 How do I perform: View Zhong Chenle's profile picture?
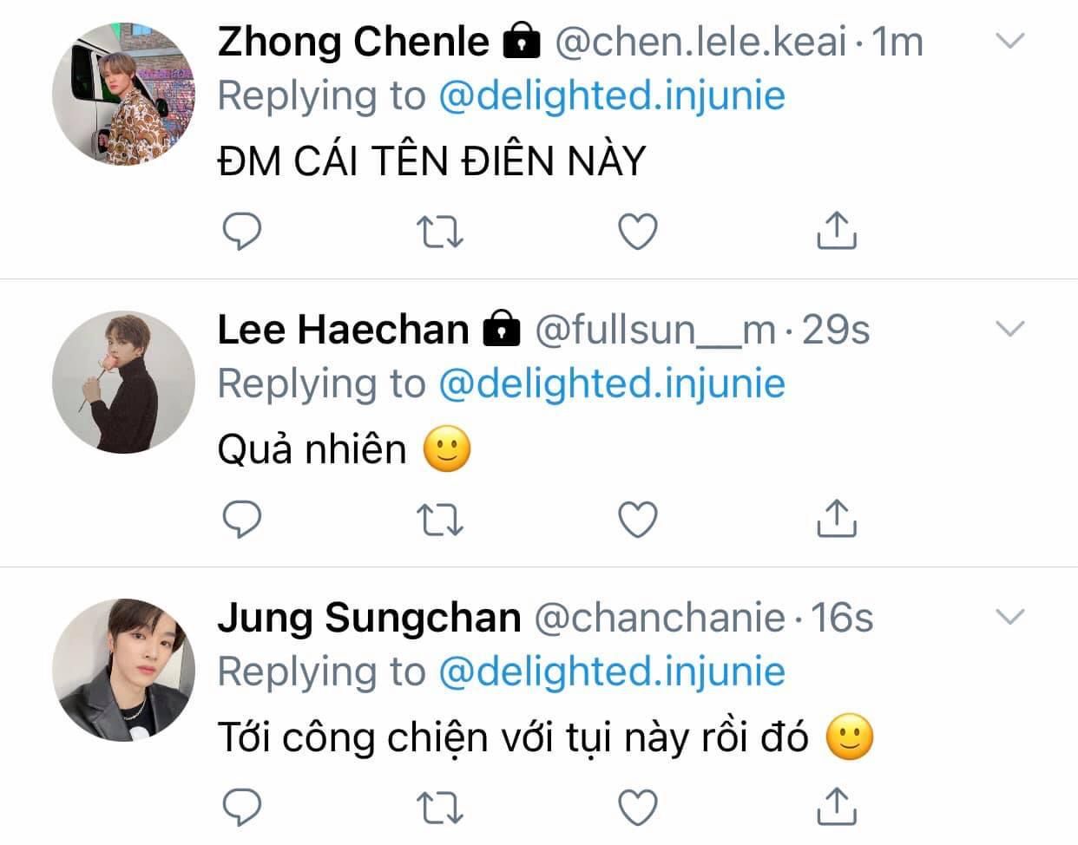[x=123, y=93]
